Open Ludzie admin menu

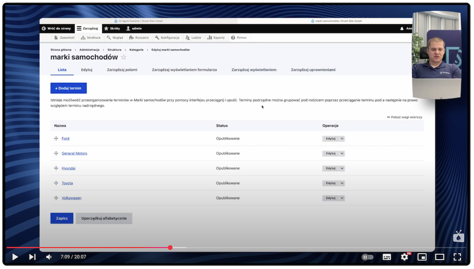(193, 38)
